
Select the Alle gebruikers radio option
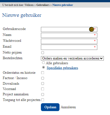pyautogui.click(x=43, y=63)
